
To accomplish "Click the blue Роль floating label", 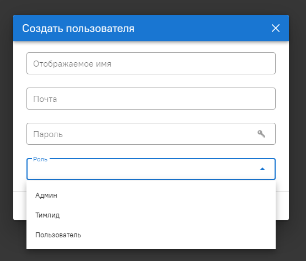I will pyautogui.click(x=40, y=159).
